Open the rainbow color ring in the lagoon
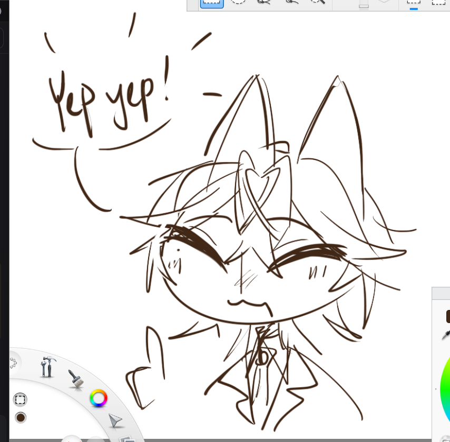The height and width of the screenshot is (442, 450). point(99,398)
